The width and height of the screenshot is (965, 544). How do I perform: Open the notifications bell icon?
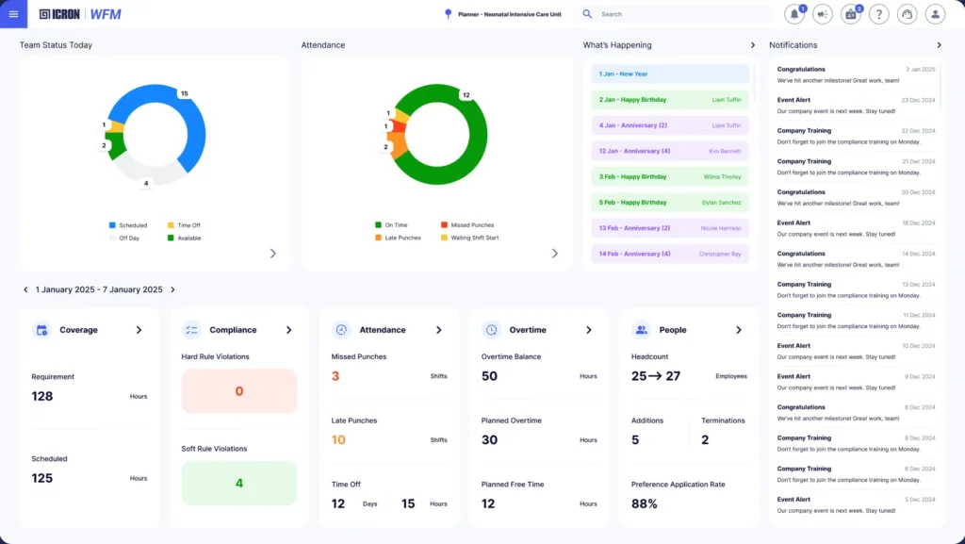[x=794, y=14]
